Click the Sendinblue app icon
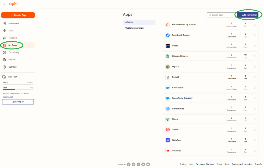The width and height of the screenshot is (264, 168). pos(168,109)
